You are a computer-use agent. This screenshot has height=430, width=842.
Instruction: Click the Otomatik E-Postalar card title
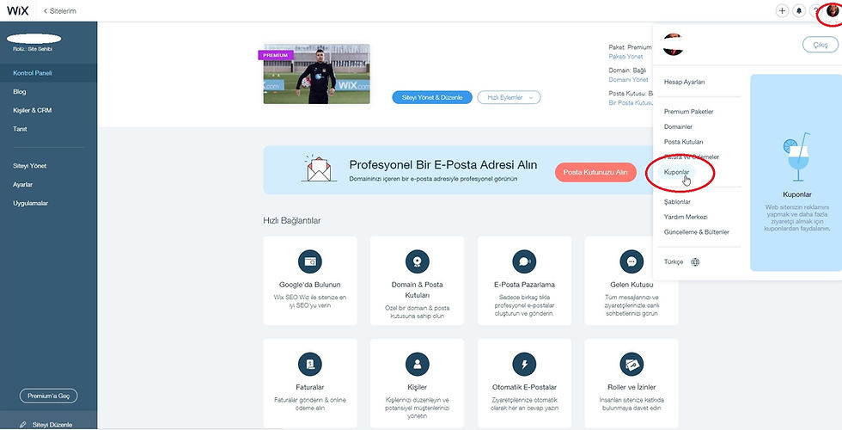(x=524, y=387)
